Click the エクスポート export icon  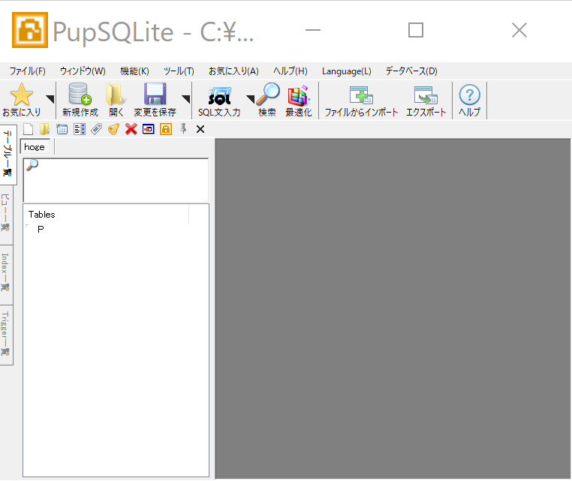pos(426,95)
